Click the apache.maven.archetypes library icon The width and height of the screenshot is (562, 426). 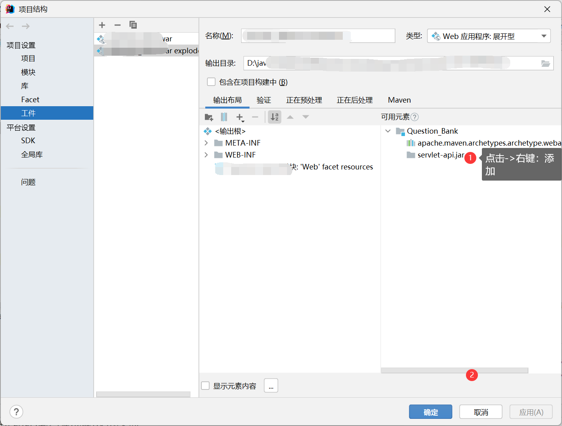pos(411,143)
